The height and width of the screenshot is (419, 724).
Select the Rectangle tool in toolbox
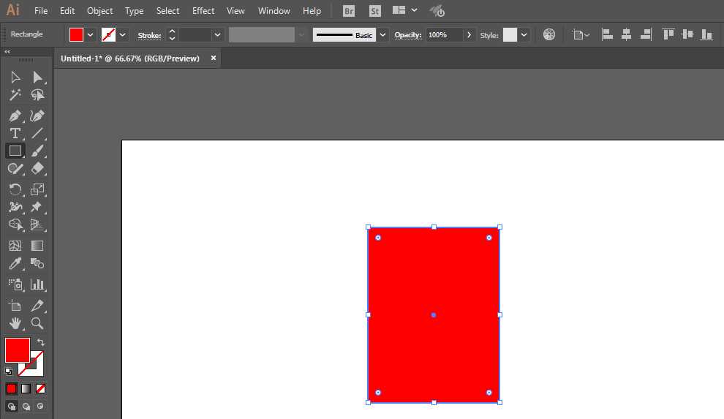click(15, 151)
